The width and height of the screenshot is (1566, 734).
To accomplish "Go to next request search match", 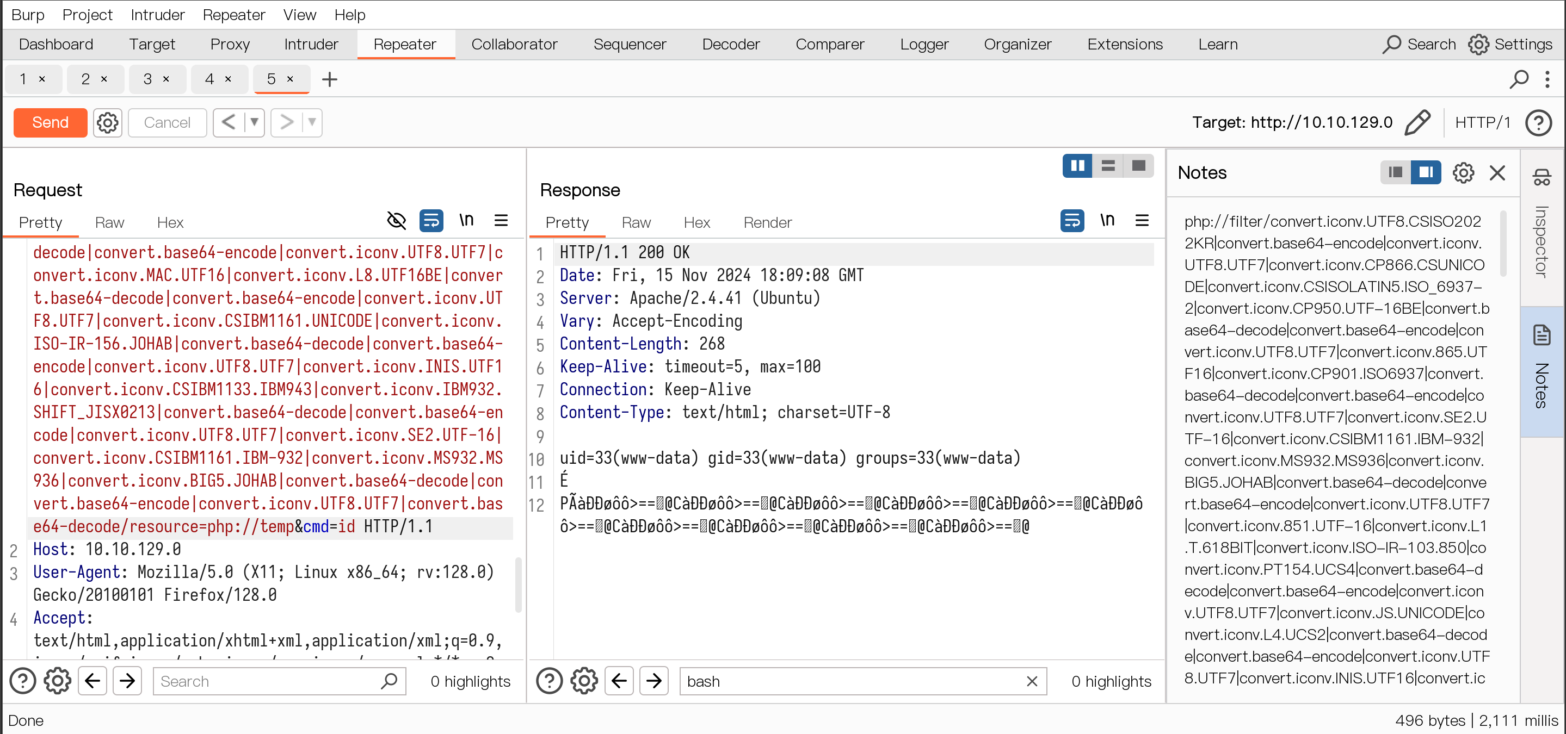I will [127, 681].
